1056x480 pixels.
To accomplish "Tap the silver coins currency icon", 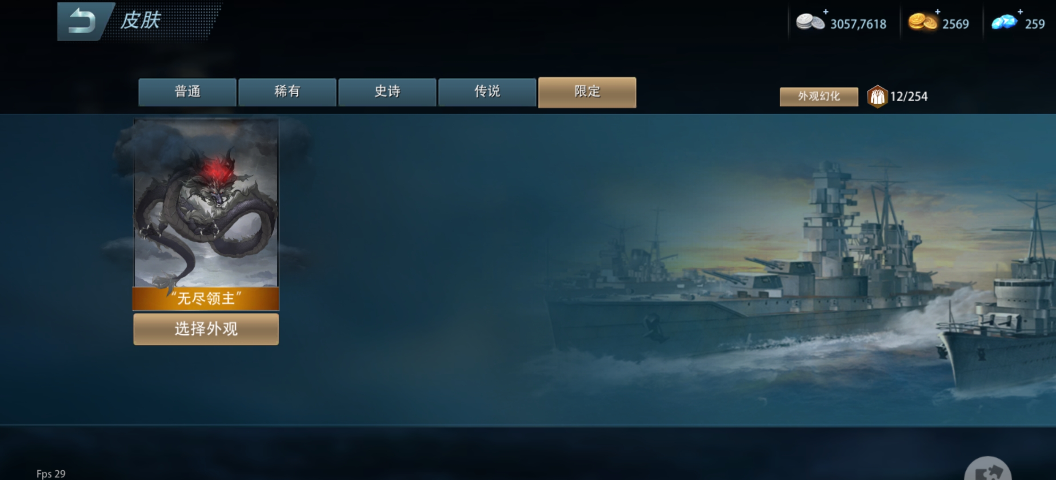I will [809, 22].
